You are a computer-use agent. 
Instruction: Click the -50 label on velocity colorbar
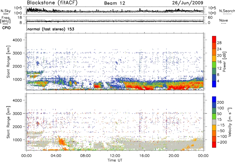221,131
